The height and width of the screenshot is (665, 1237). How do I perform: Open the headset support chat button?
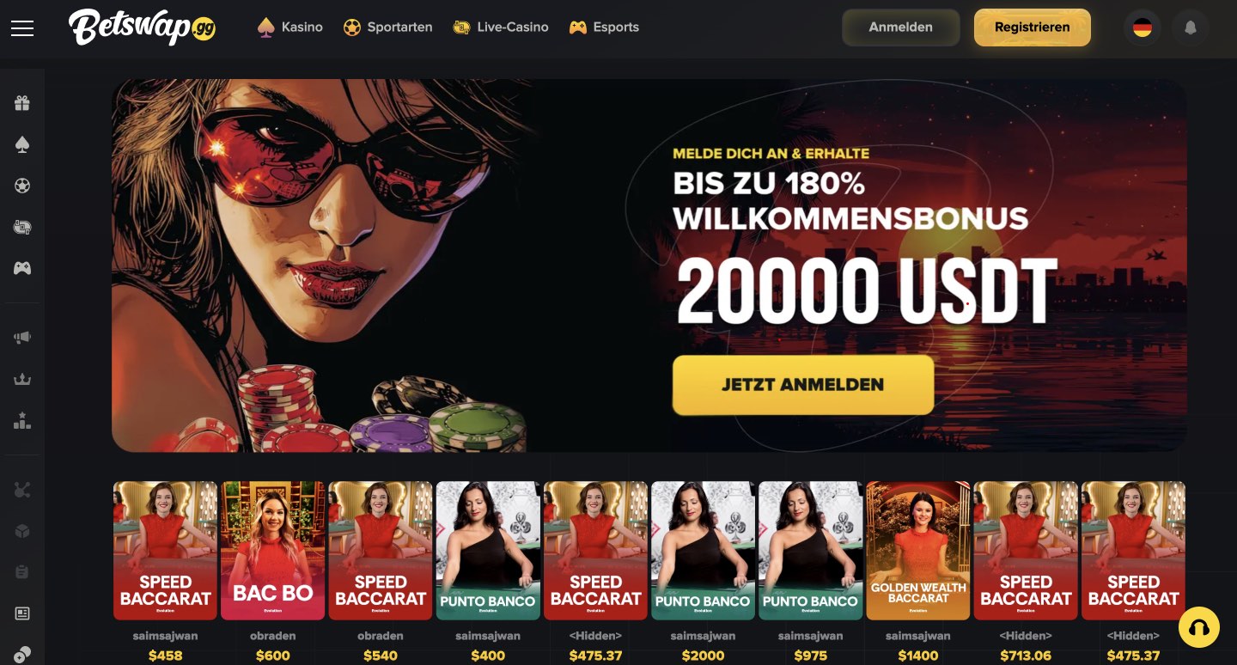(x=1199, y=626)
